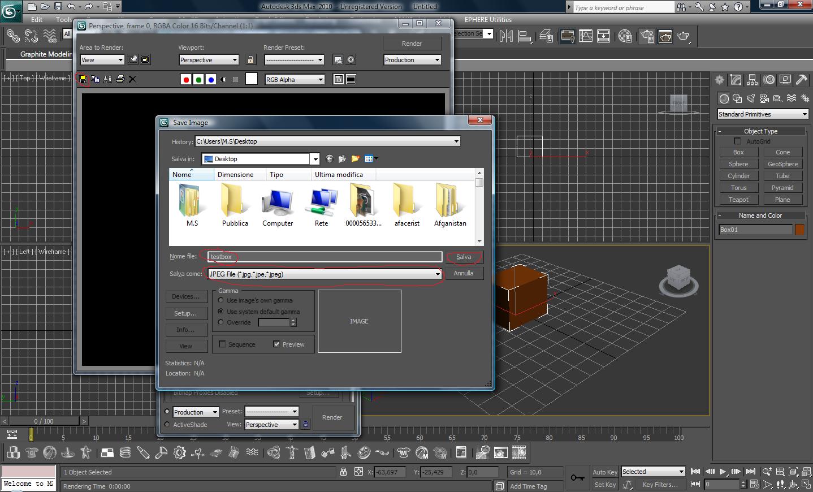Open the RGB Alpha channel dropdown
This screenshot has height=492, width=813.
point(295,80)
